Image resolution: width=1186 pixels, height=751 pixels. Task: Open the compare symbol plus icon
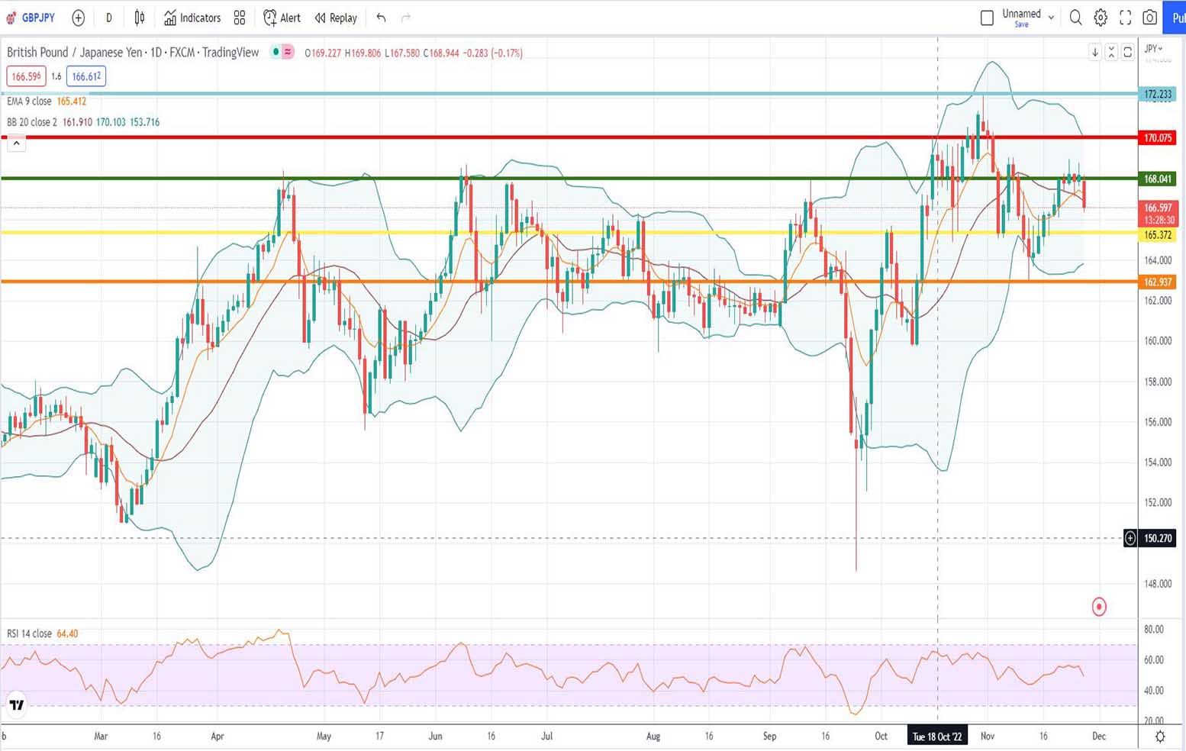click(x=79, y=18)
